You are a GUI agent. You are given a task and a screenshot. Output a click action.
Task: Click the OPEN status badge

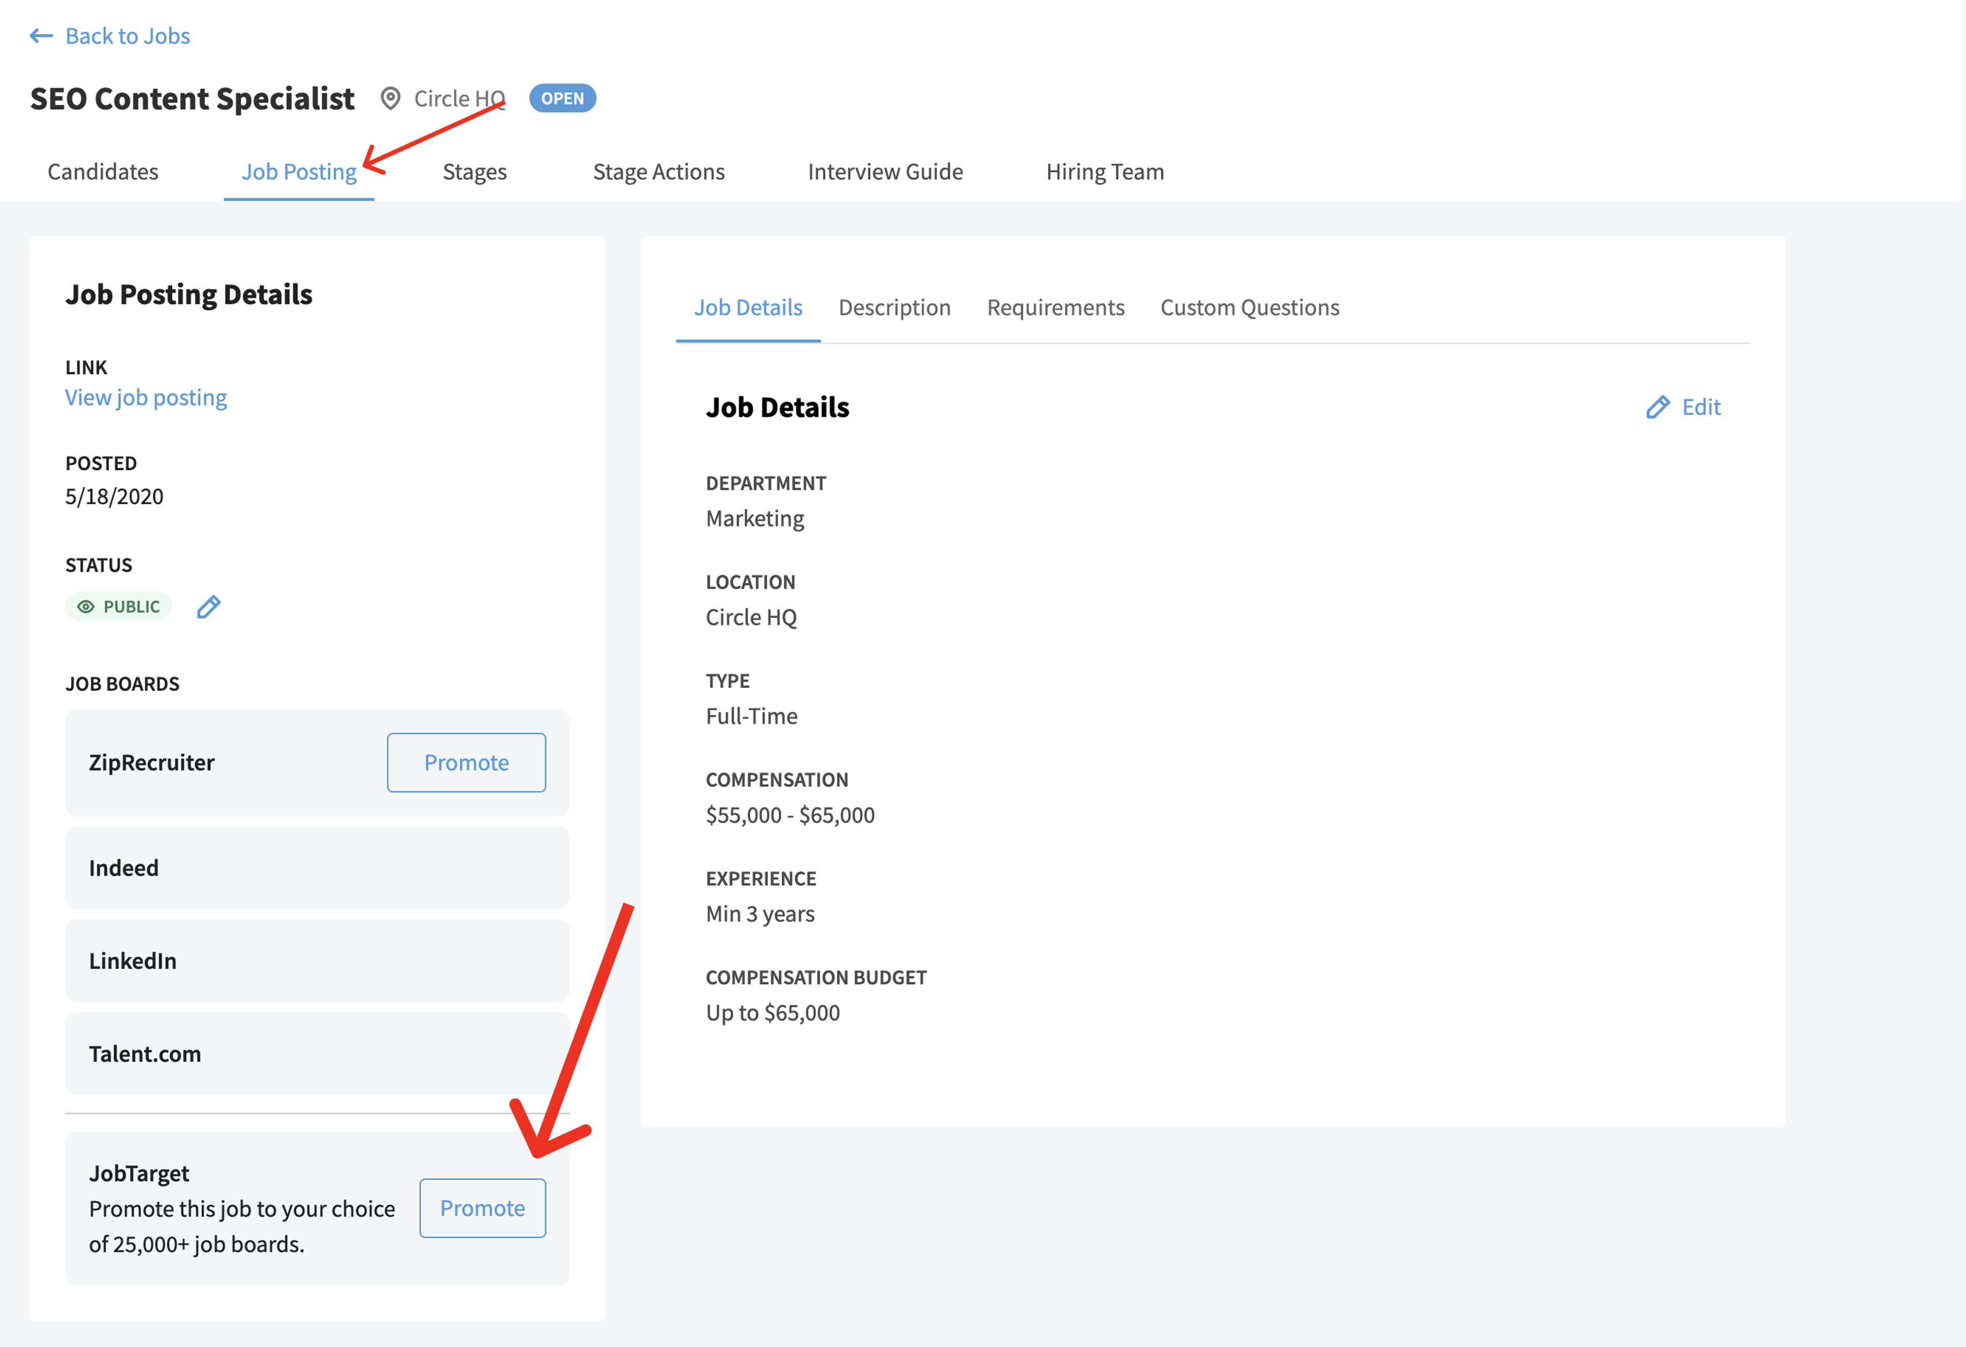tap(563, 98)
